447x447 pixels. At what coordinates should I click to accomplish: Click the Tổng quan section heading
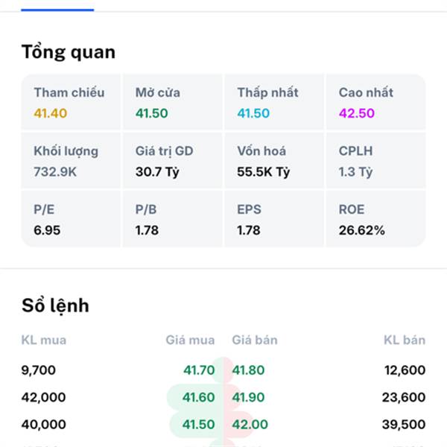[69, 52]
